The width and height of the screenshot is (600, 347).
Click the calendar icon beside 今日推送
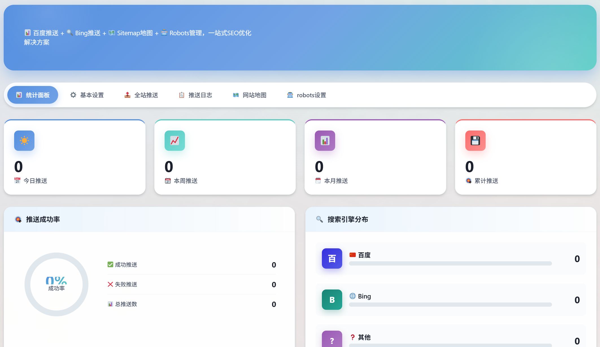coord(17,181)
